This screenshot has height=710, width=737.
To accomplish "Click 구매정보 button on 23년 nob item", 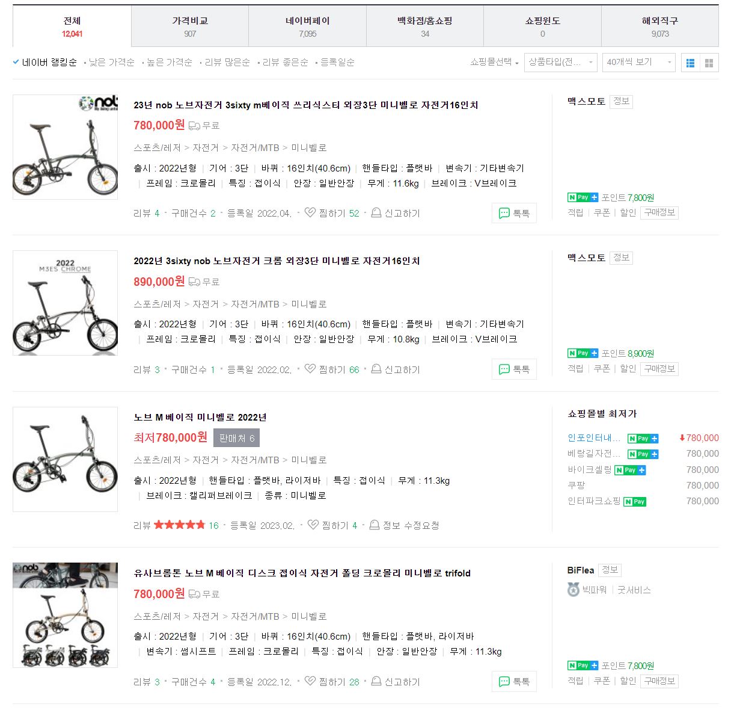I will click(x=659, y=212).
